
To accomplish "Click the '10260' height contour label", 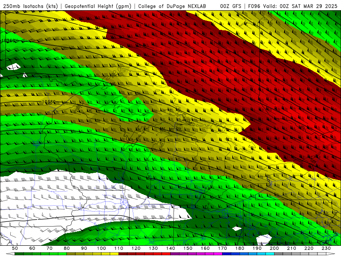I will pyautogui.click(x=9, y=41).
